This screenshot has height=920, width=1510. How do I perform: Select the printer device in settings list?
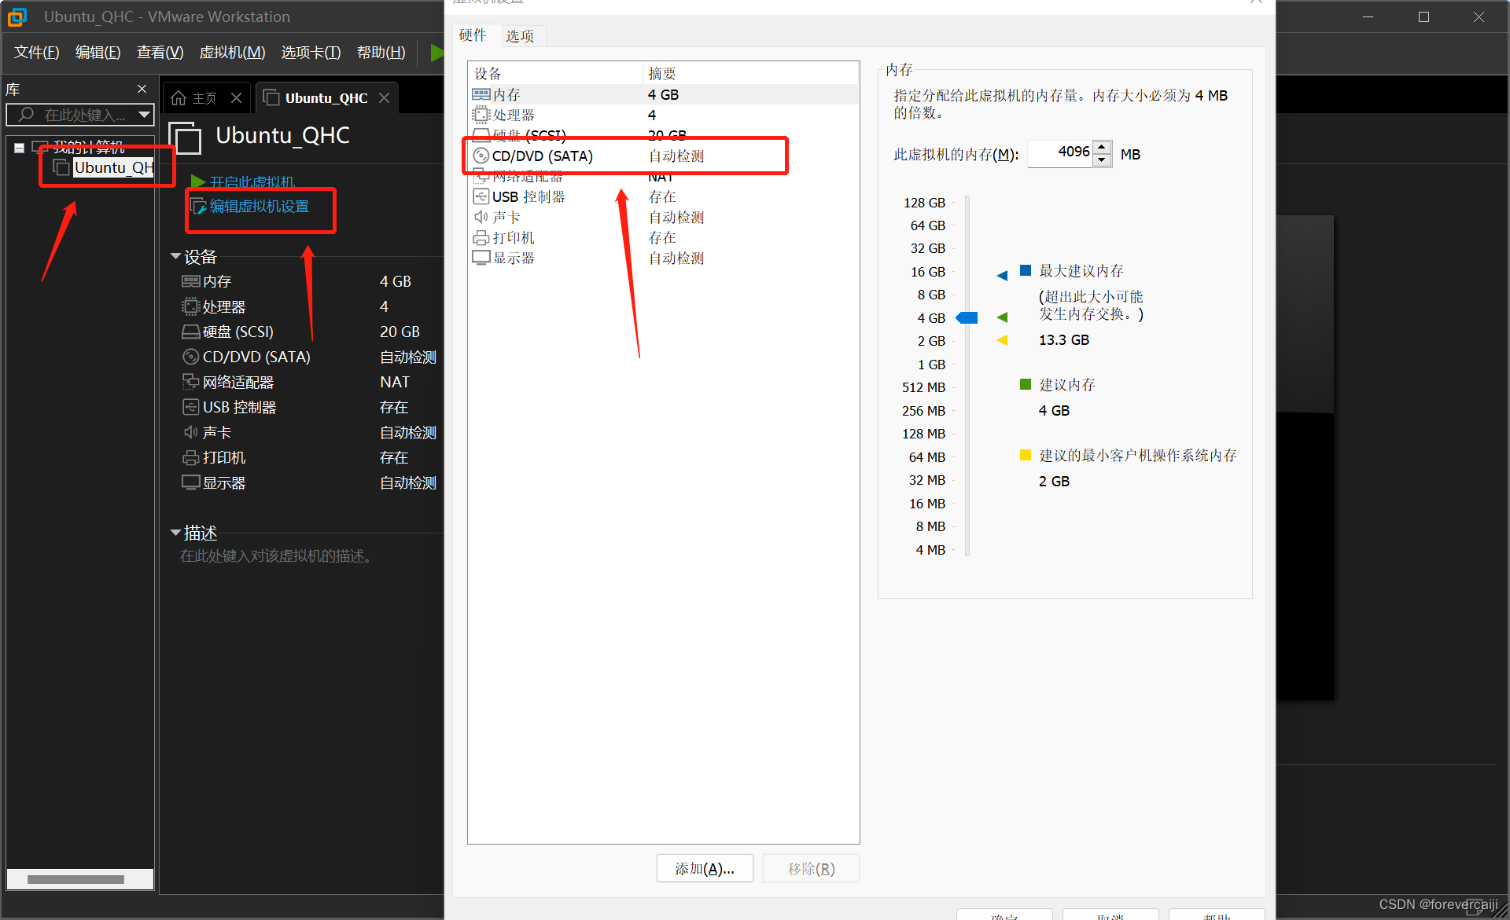pos(513,238)
